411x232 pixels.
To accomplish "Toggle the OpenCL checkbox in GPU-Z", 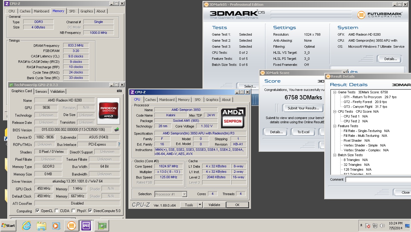I will (x=37, y=211).
